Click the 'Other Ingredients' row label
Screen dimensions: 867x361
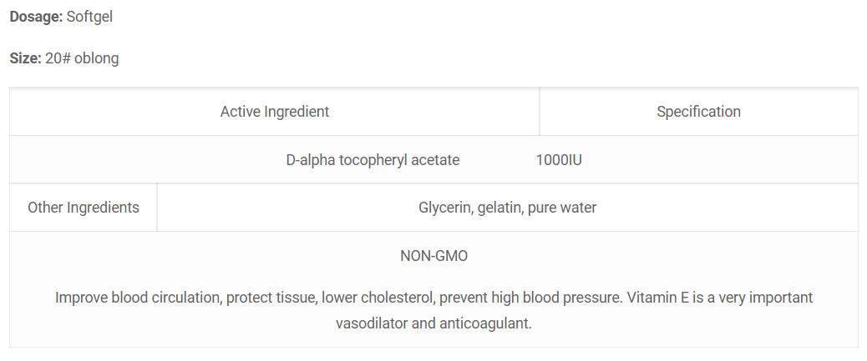84,208
